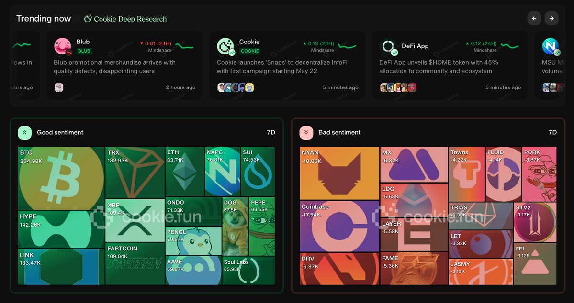The width and height of the screenshot is (574, 303).
Task: Select the XRP tile in the heatmap
Action: point(135,220)
